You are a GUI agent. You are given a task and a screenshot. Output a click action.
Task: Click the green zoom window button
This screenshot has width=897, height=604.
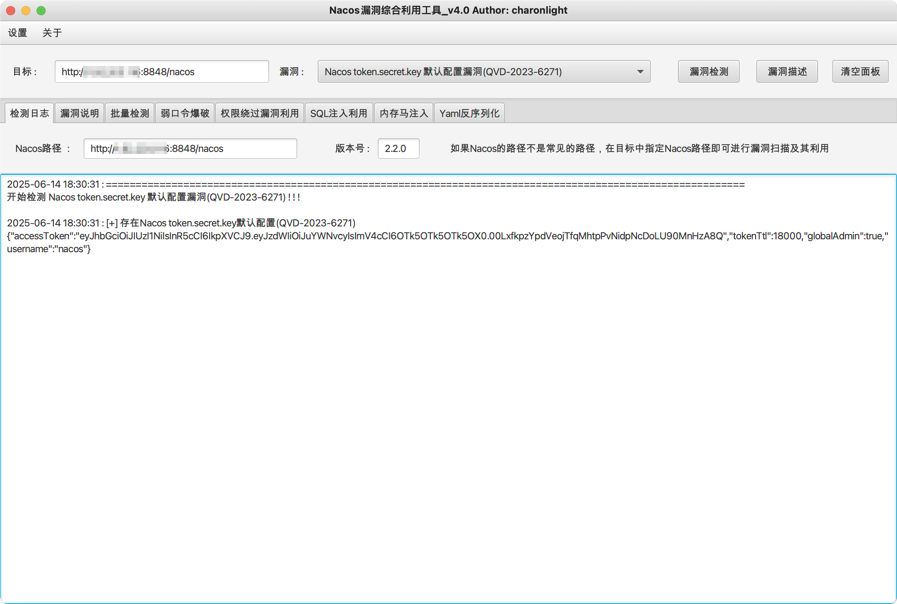pyautogui.click(x=41, y=10)
